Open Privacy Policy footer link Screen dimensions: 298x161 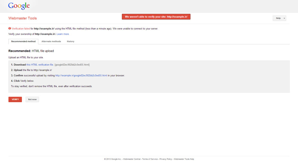click(165, 159)
